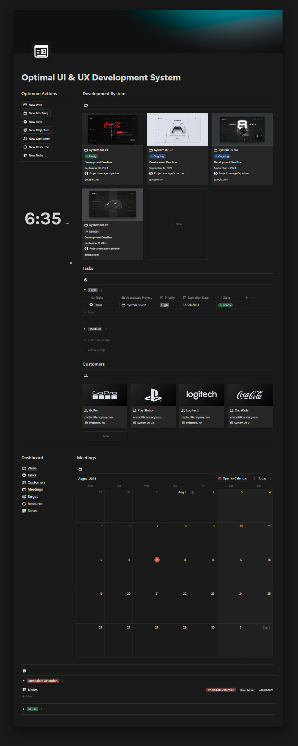
Task: Click the No start status tag on System 00-04
Action: 92,232
